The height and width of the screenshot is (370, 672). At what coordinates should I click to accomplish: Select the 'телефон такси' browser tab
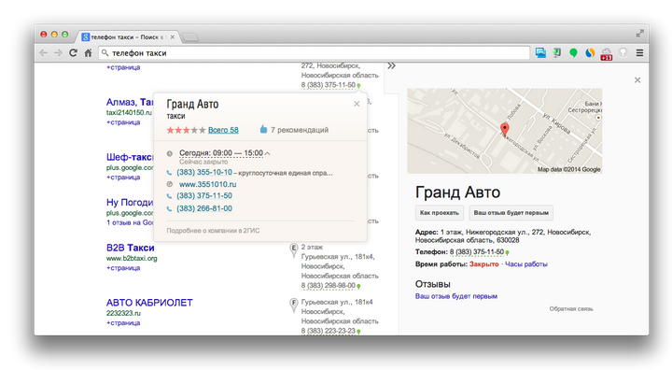click(x=128, y=37)
